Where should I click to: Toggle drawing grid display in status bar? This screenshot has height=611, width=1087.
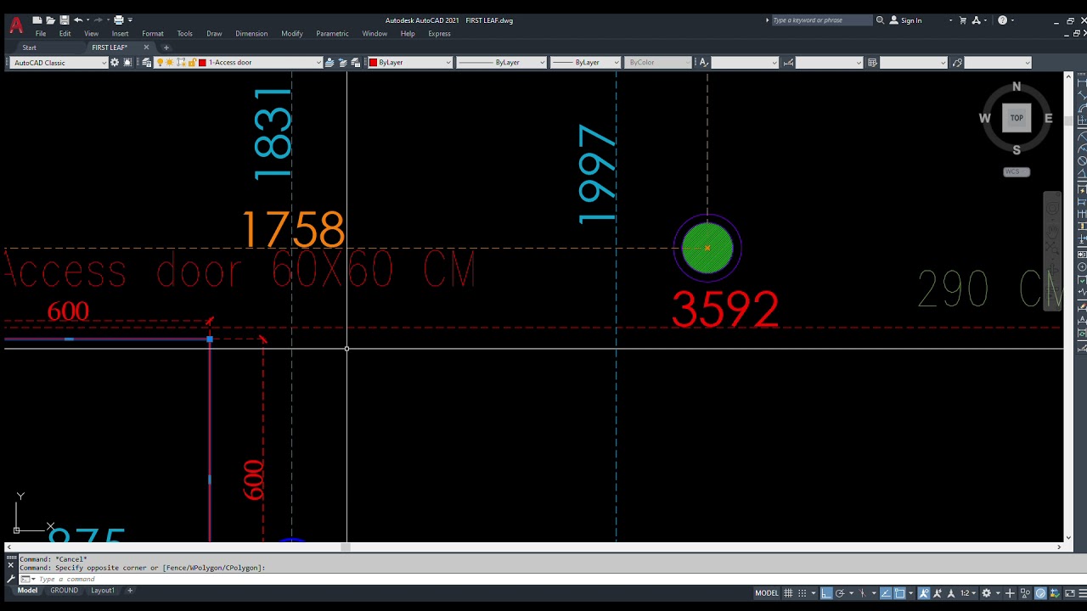click(788, 593)
